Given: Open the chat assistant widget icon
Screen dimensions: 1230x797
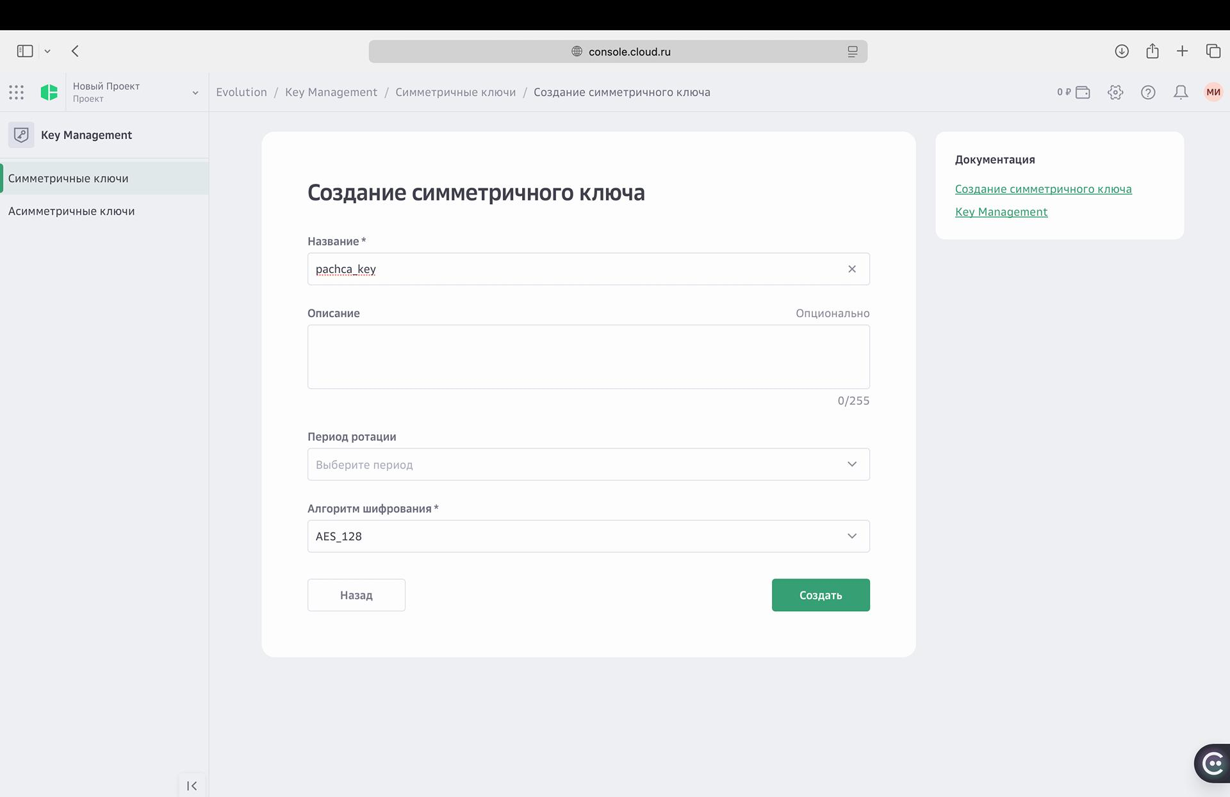Looking at the screenshot, I should click(1213, 763).
